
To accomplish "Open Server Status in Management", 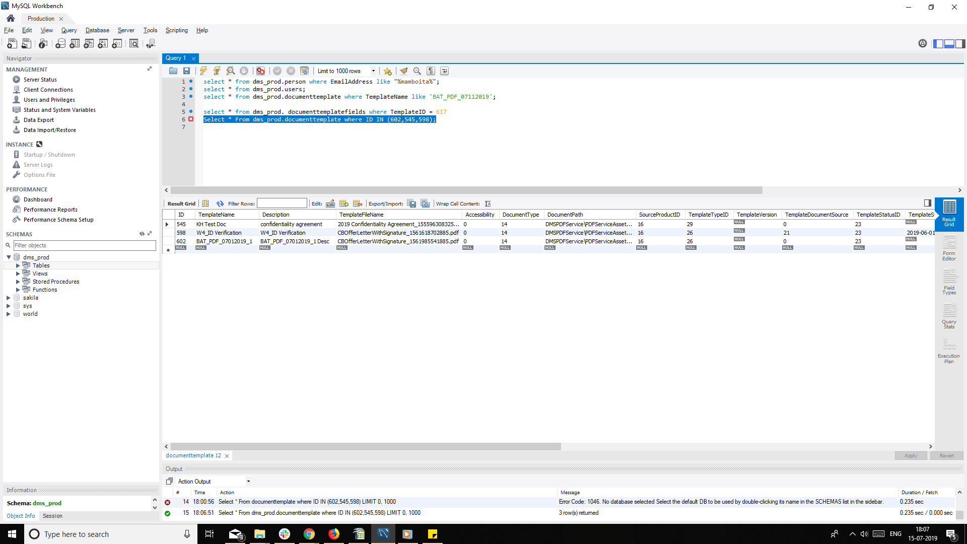I will coord(40,80).
